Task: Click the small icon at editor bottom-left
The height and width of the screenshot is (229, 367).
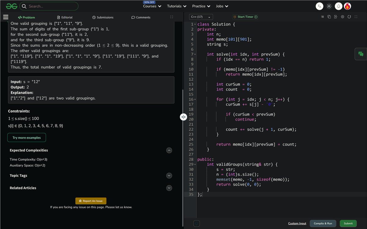Action: pos(197,224)
